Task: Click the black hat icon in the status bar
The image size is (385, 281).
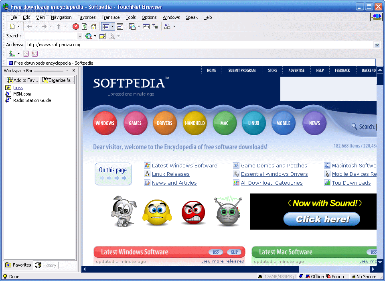Action: click(260, 277)
